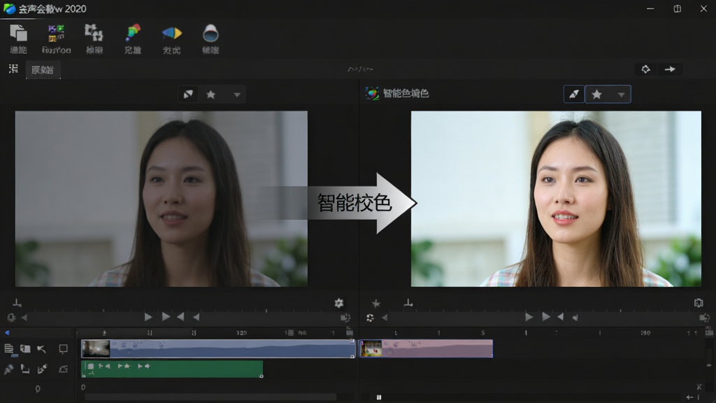The width and height of the screenshot is (716, 403).
Task: Open the dropdown arrow above the left preview
Action: [x=237, y=95]
